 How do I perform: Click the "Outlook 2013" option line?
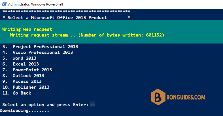pyautogui.click(x=23, y=76)
